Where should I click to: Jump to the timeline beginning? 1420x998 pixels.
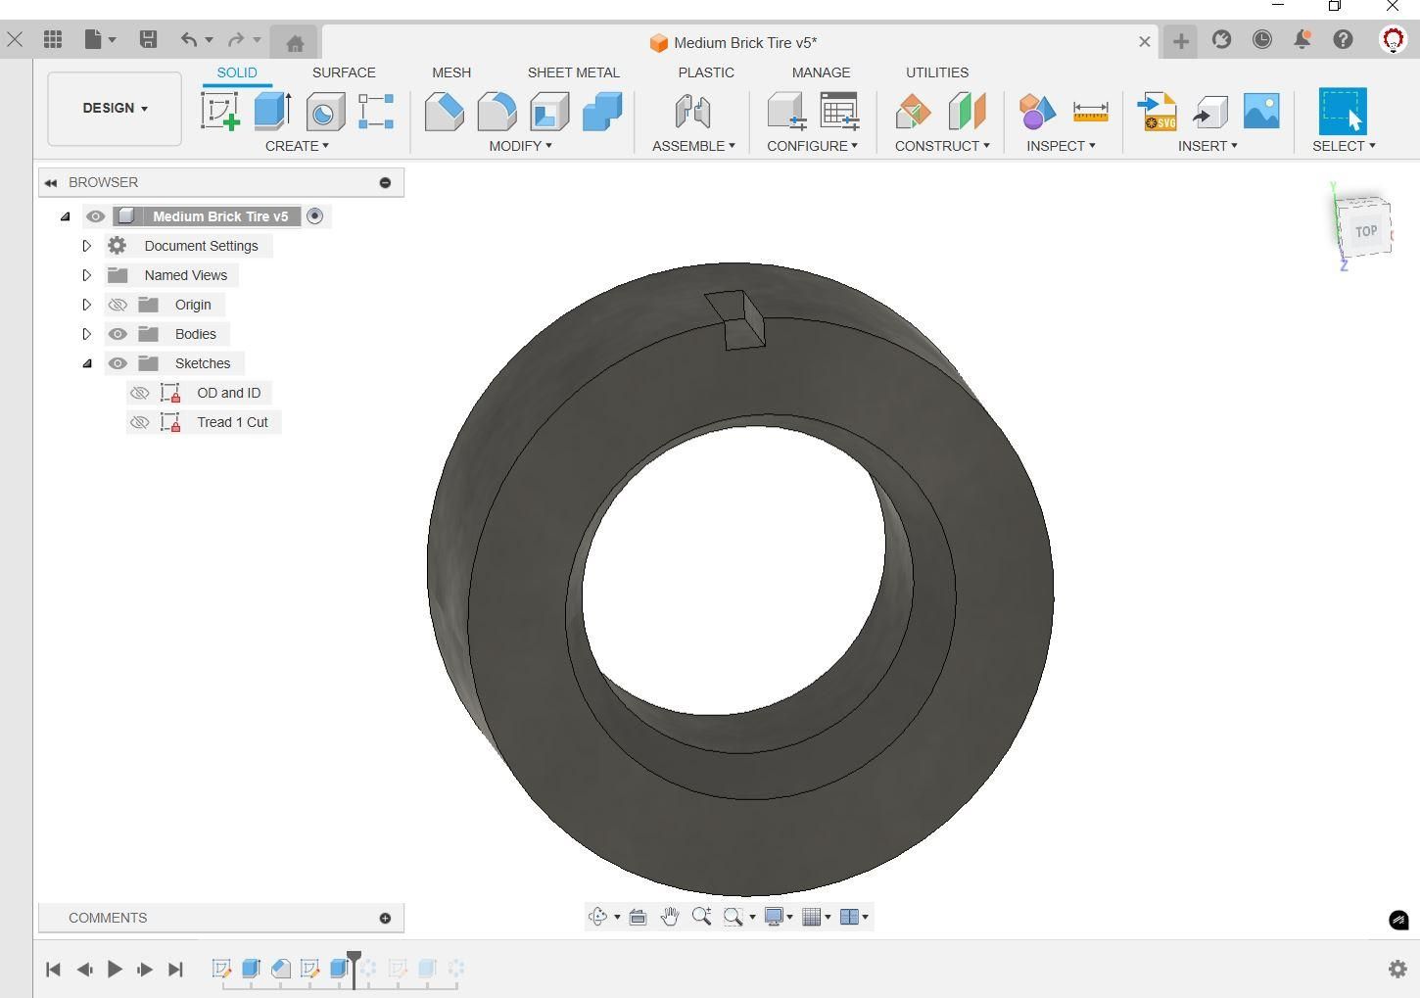pyautogui.click(x=54, y=969)
